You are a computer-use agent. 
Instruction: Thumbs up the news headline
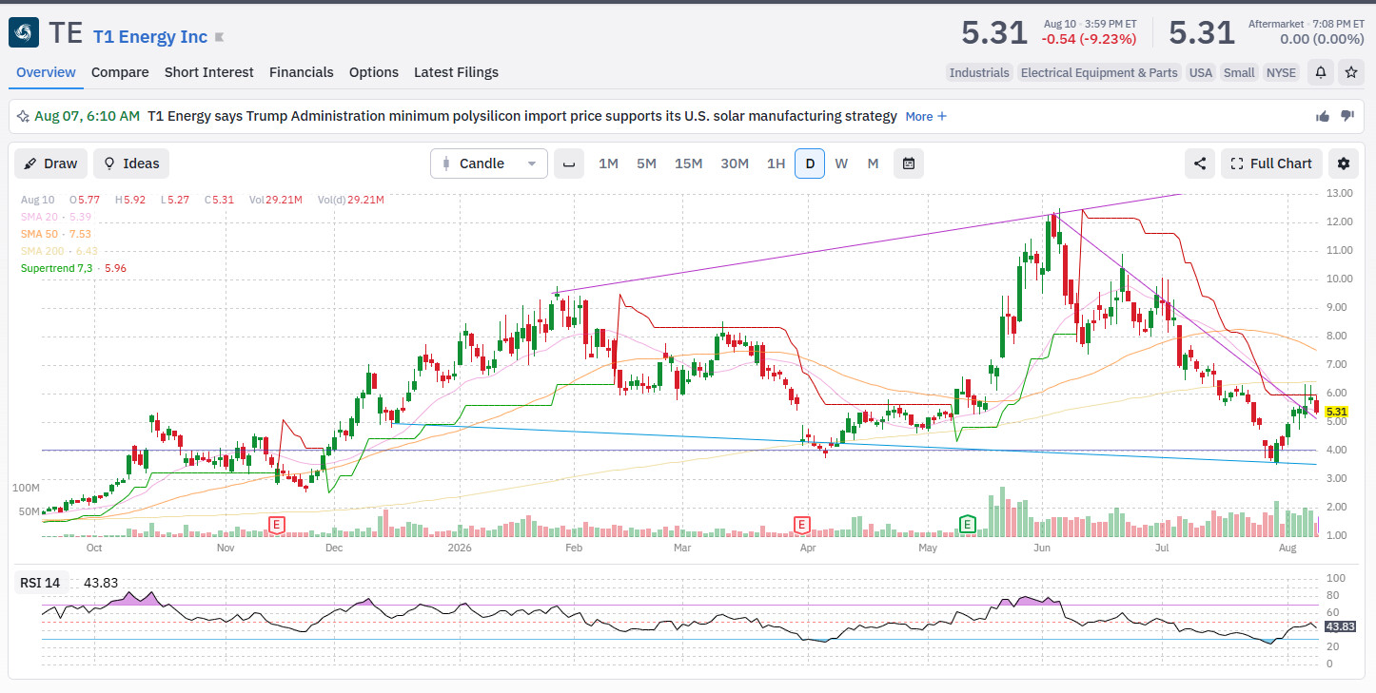tap(1323, 116)
